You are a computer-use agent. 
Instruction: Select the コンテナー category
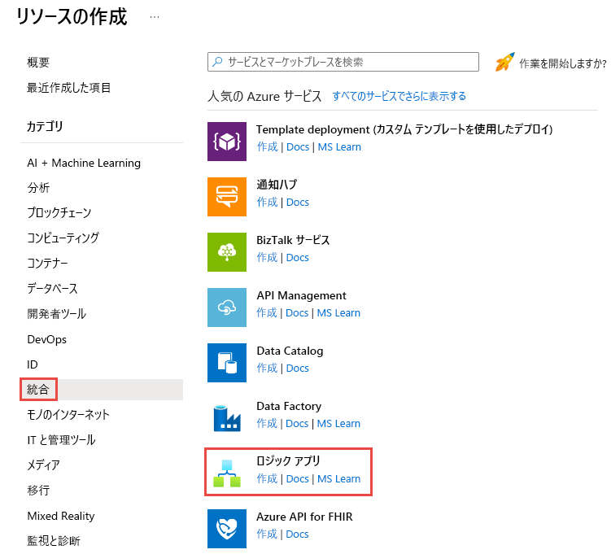coord(47,264)
